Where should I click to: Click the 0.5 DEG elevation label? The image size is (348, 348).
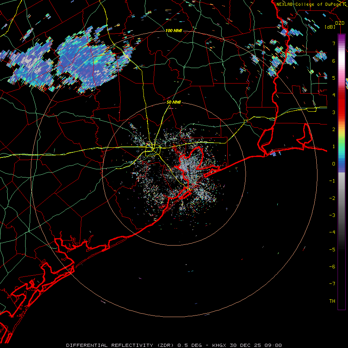[x=189, y=345]
